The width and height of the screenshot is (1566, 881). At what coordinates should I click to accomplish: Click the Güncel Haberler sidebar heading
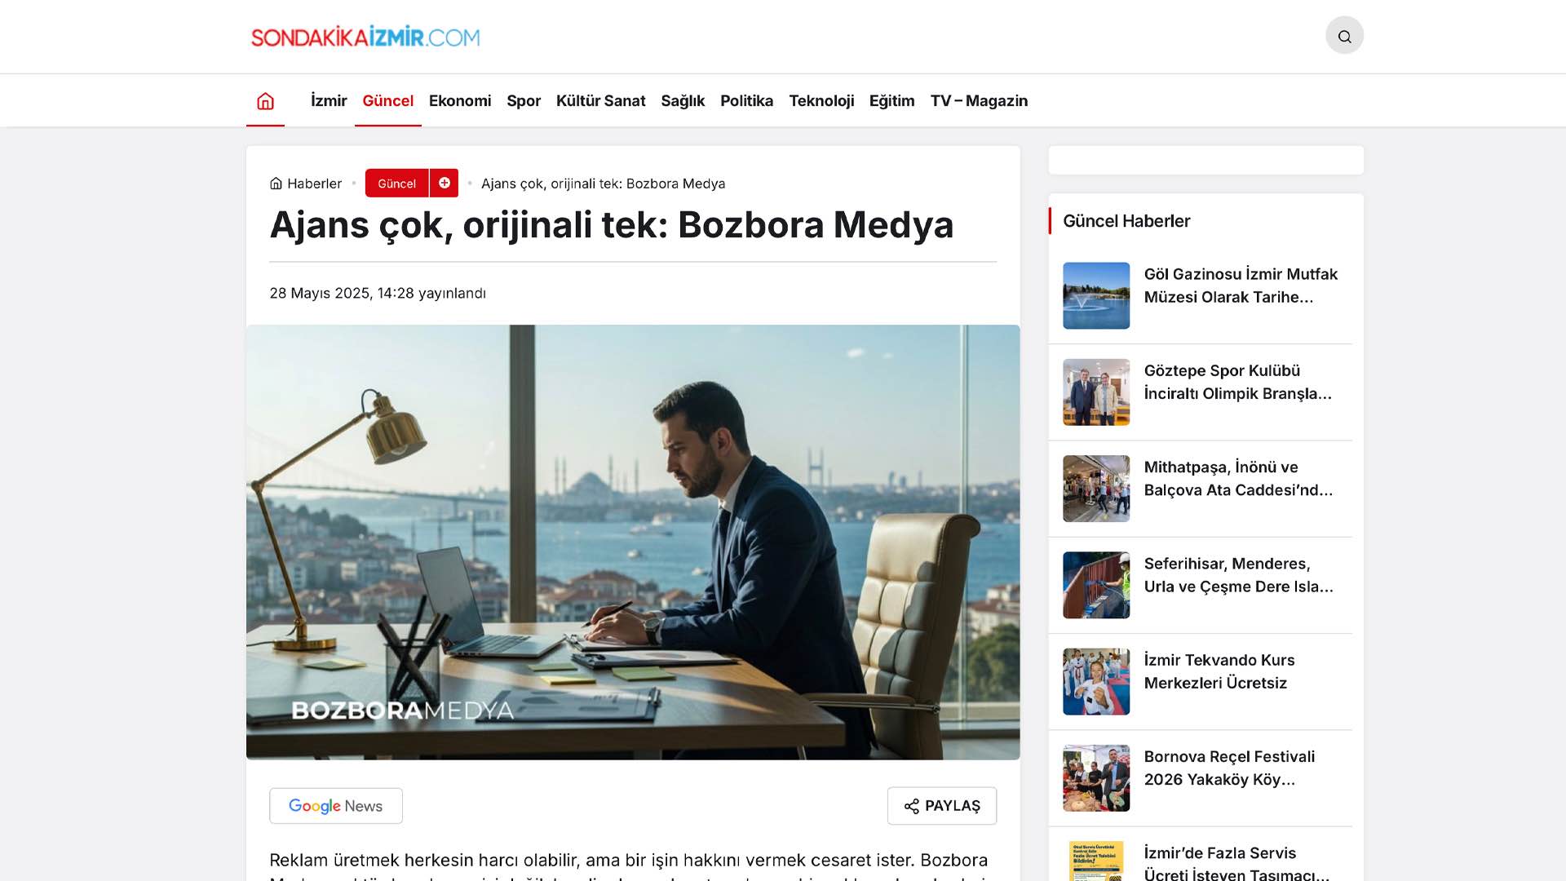coord(1126,221)
